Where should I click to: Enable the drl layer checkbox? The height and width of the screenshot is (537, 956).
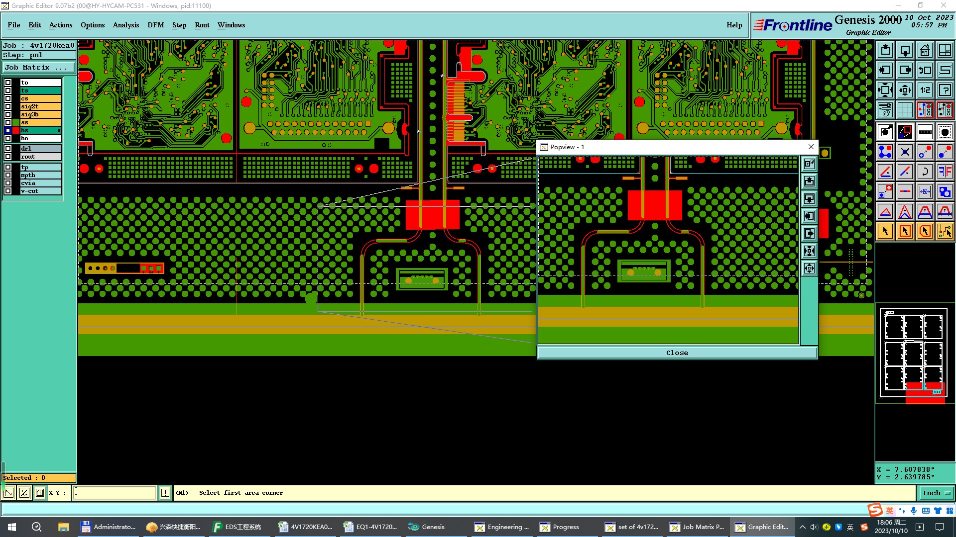pyautogui.click(x=8, y=149)
